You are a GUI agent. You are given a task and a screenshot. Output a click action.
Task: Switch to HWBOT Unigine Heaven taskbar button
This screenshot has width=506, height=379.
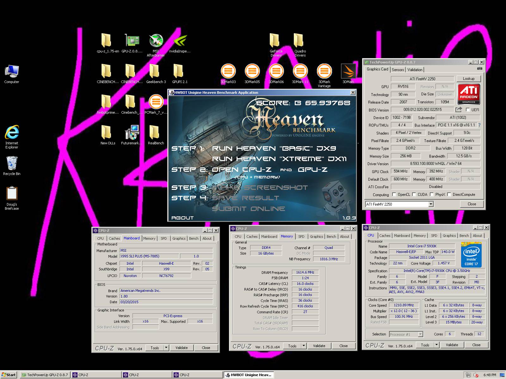click(x=249, y=375)
